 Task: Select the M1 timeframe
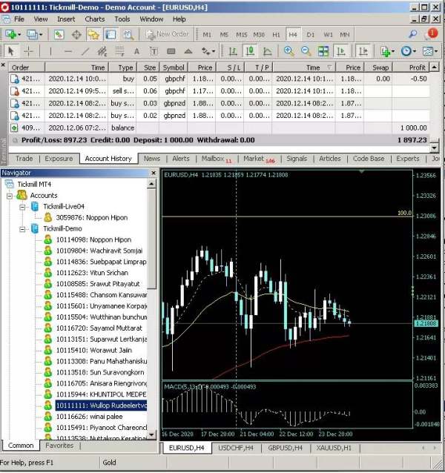[x=207, y=35]
